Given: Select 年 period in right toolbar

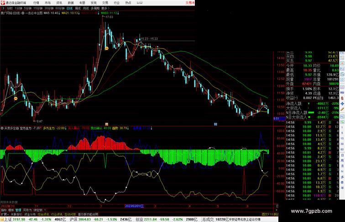Looking at the screenshot, I should click(342, 188).
